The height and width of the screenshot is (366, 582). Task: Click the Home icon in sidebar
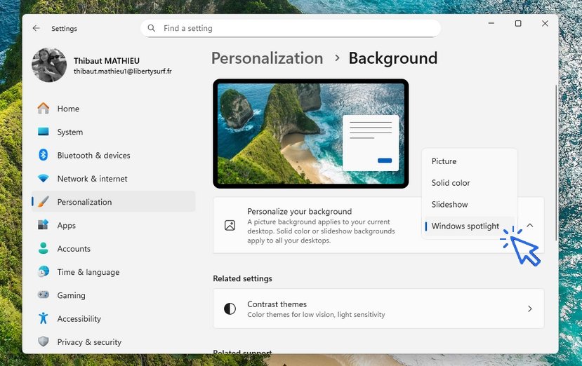tap(44, 109)
